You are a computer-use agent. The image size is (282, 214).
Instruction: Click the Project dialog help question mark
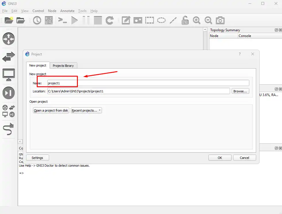click(240, 54)
